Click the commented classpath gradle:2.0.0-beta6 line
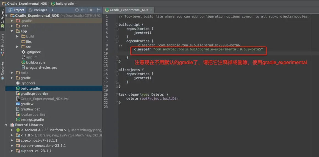This screenshot has width=319, height=157. click(190, 45)
